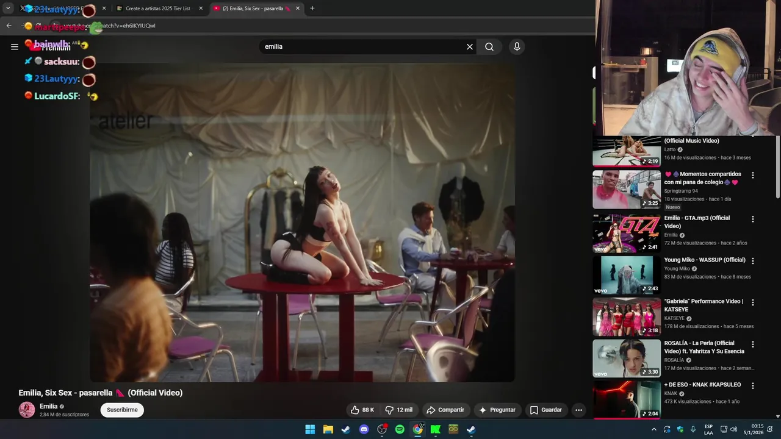Open options menu for '+ DE ESO - KNAK'

coord(752,386)
